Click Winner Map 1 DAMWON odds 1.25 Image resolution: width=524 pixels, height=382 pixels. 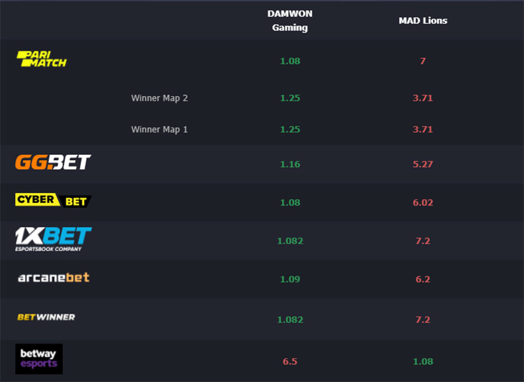pos(290,129)
